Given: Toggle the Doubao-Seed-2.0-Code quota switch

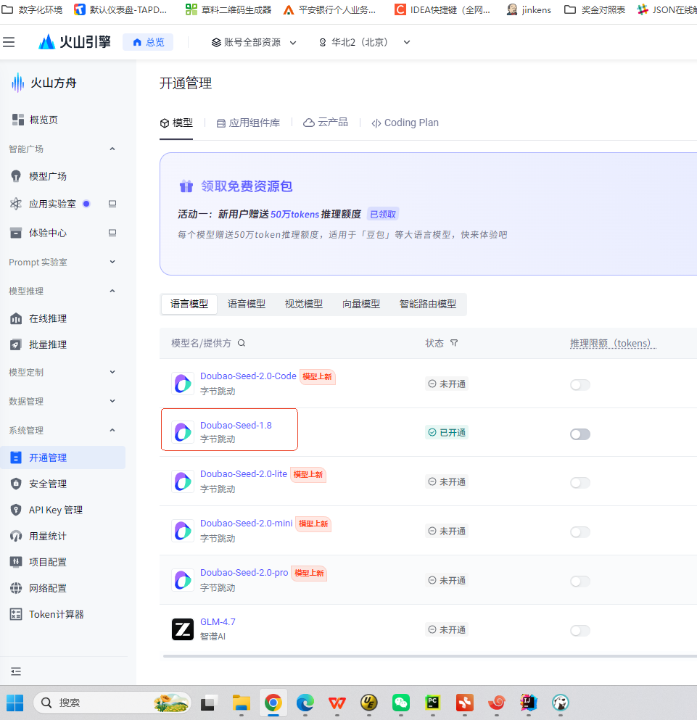Looking at the screenshot, I should (x=580, y=385).
